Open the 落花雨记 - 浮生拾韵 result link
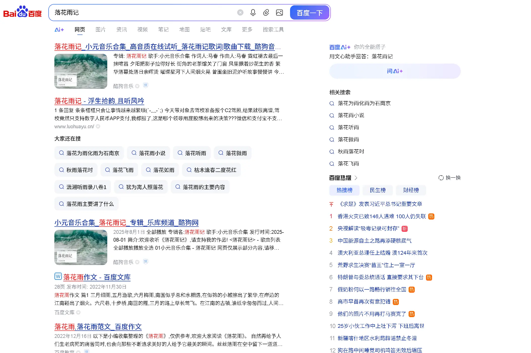 (x=99, y=101)
